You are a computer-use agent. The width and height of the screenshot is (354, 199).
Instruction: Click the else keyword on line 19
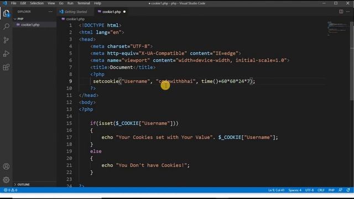96,151
